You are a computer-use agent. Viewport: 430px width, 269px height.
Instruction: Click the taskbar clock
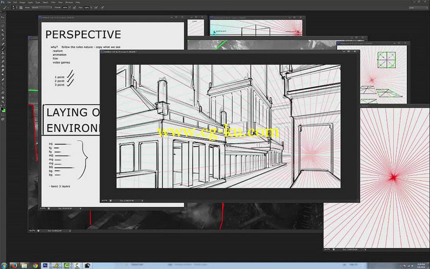(x=421, y=265)
